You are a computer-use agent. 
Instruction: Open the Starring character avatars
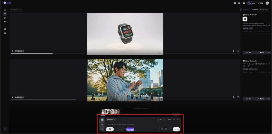(110, 112)
